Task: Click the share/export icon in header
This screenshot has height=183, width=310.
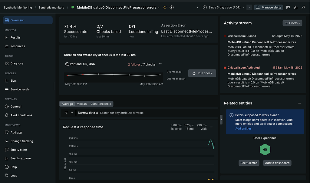Action: [x=295, y=8]
